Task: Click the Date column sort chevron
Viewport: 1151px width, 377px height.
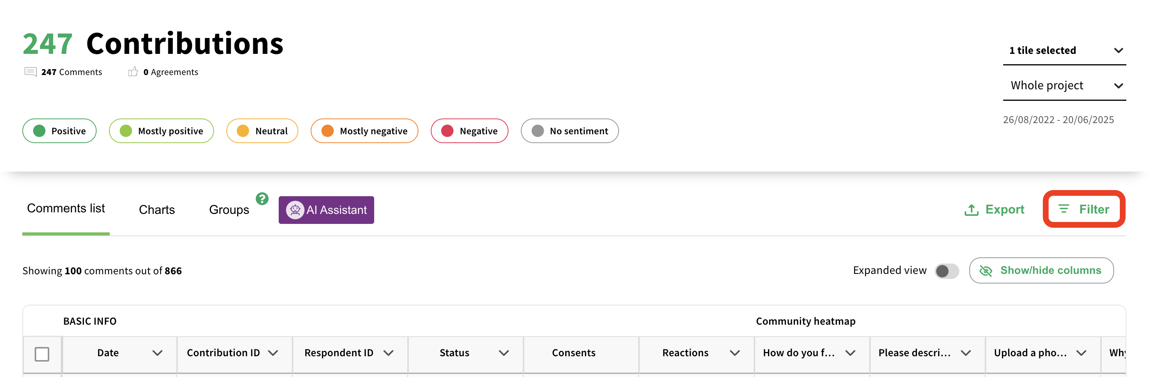Action: 157,353
